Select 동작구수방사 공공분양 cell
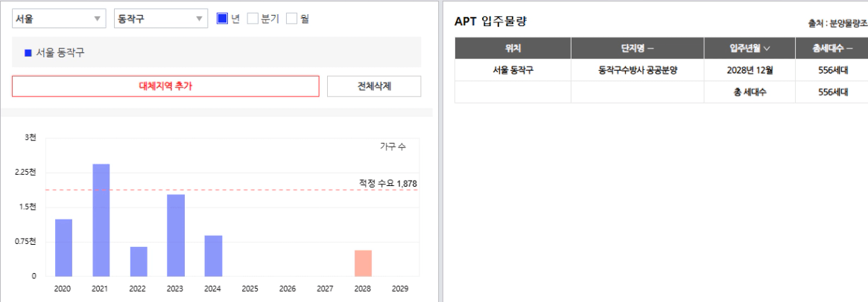This screenshot has width=868, height=302. [638, 70]
